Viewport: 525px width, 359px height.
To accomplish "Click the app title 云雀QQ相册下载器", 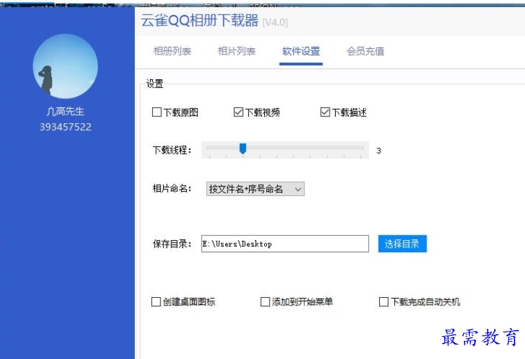I will 200,21.
